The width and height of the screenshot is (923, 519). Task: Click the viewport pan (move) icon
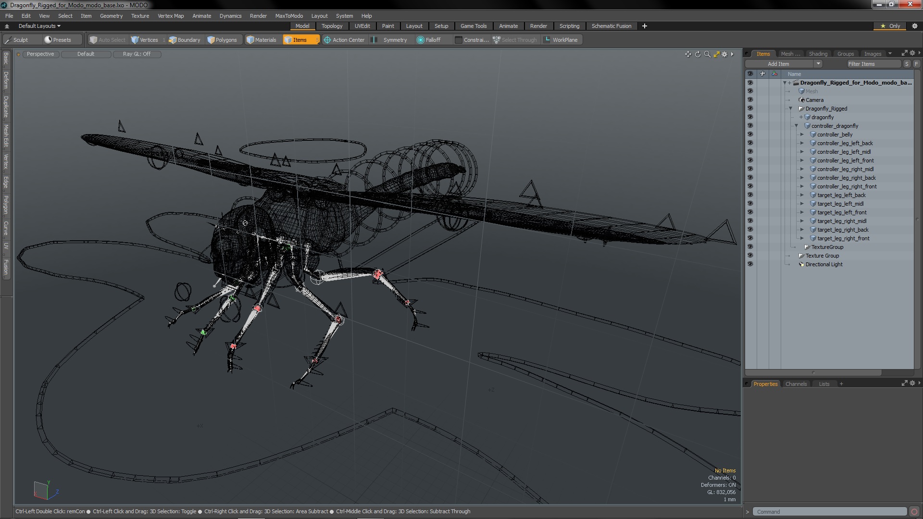(688, 54)
